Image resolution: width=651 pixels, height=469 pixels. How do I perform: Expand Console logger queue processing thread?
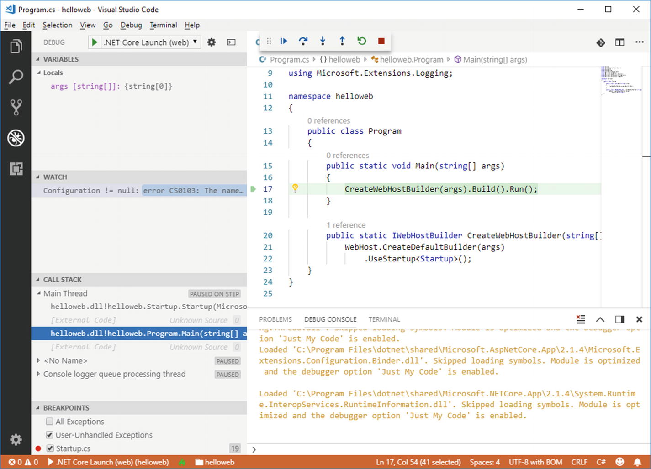[x=38, y=374]
